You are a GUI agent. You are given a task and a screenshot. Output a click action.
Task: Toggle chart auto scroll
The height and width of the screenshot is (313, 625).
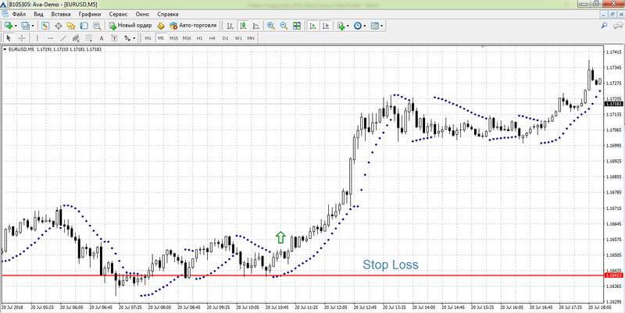(x=313, y=26)
